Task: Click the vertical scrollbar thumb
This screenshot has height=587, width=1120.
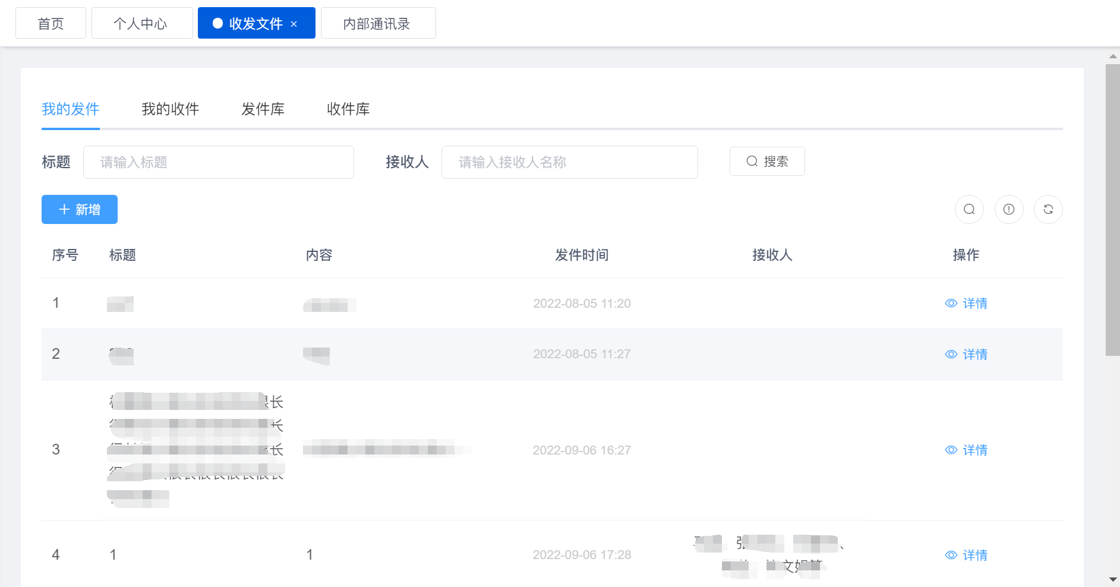Action: click(x=1112, y=210)
